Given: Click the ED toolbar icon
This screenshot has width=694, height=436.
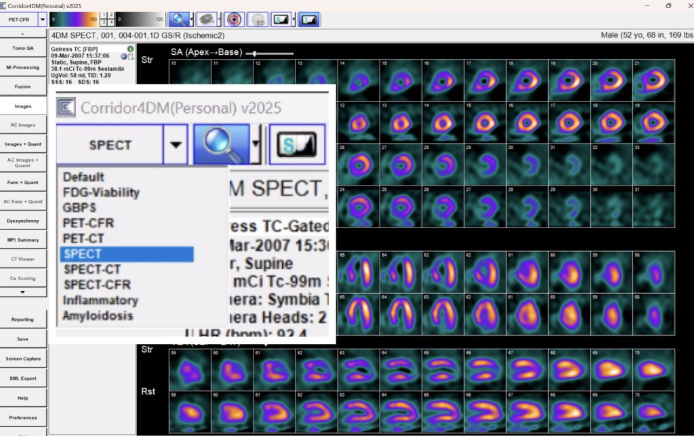Looking at the screenshot, I should pyautogui.click(x=258, y=19).
